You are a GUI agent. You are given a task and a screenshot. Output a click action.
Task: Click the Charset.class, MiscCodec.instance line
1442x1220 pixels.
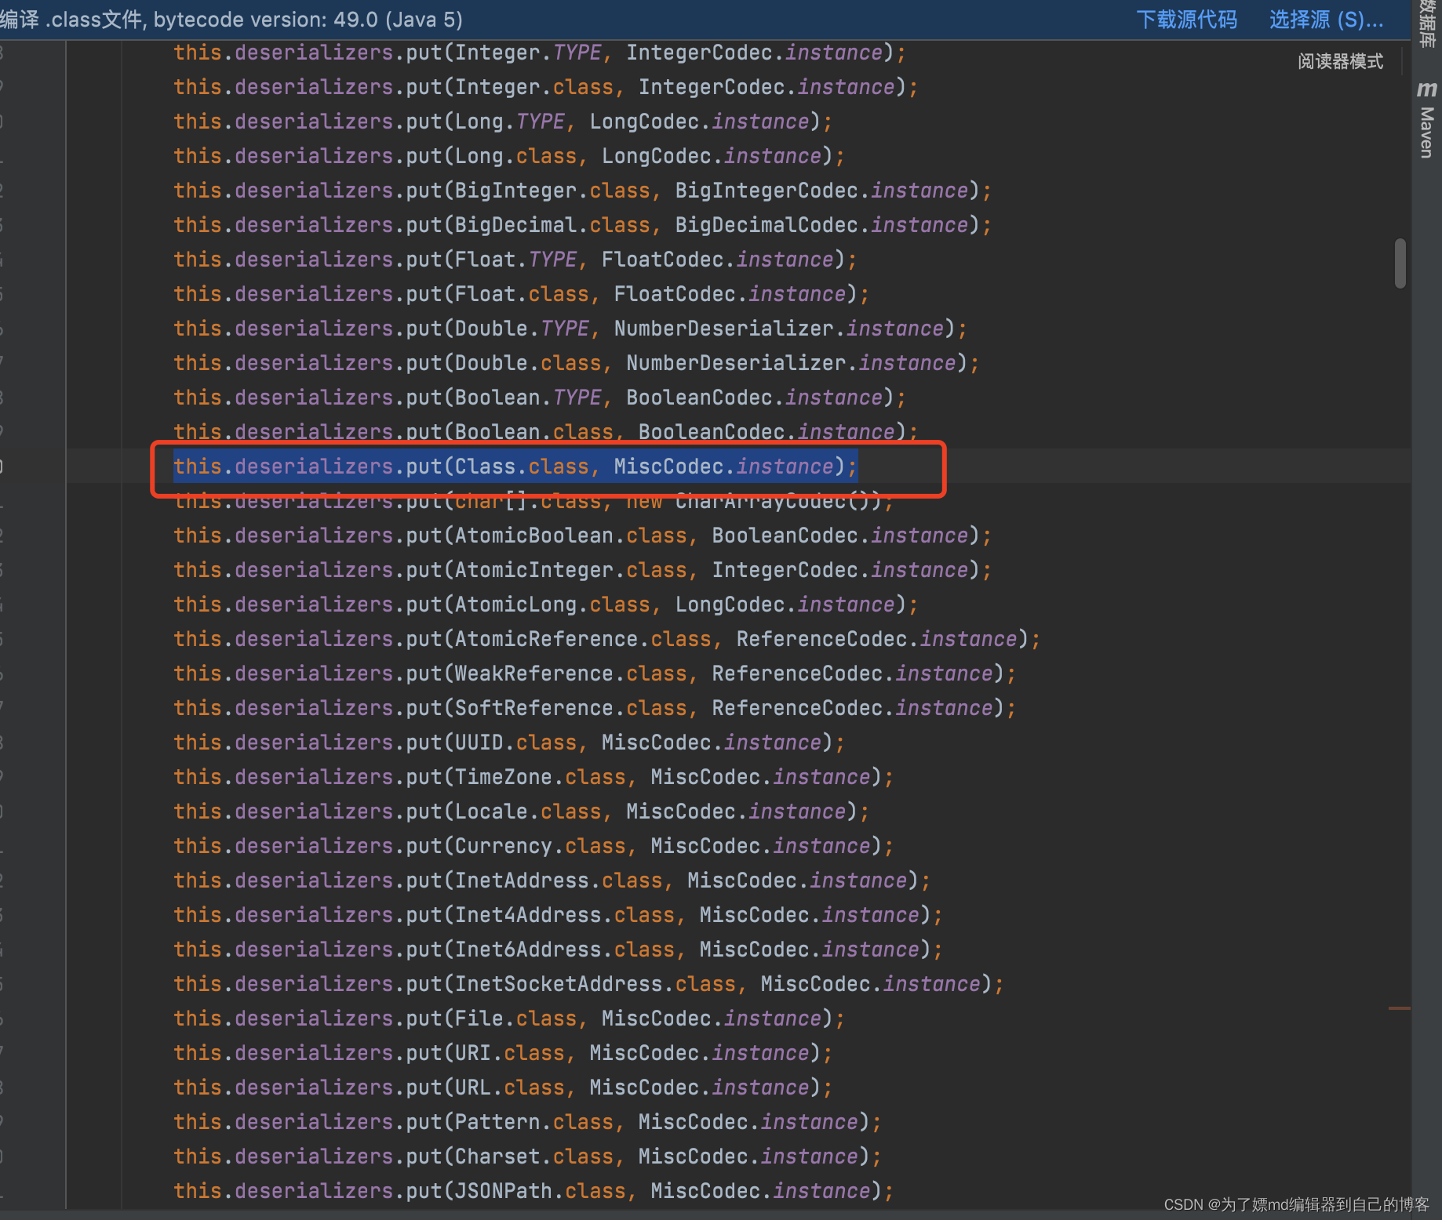pyautogui.click(x=527, y=1156)
